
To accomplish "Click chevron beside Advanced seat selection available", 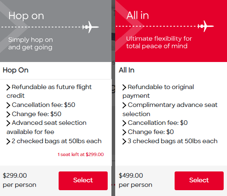I will coord(8,123).
